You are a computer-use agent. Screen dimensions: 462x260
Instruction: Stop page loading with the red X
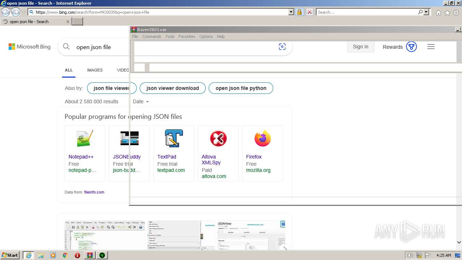(x=310, y=12)
